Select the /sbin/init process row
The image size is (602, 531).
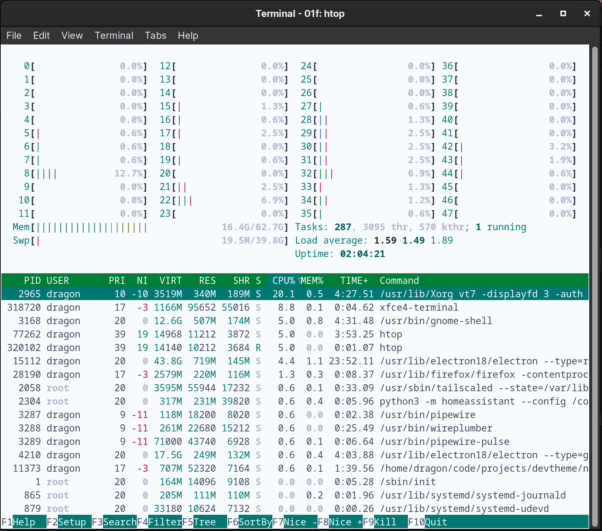point(295,482)
